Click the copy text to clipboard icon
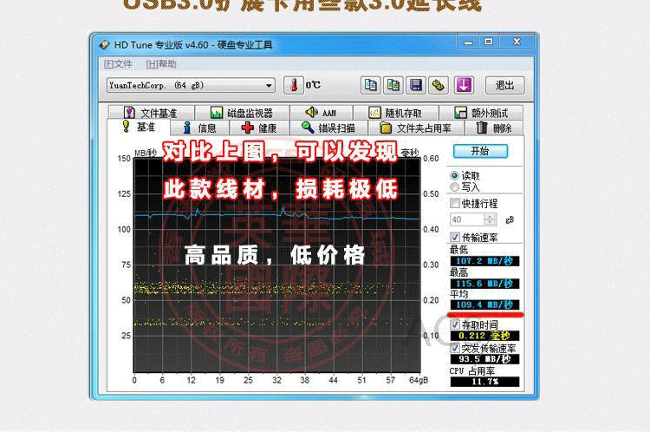Viewport: 650px width, 432px height. click(x=370, y=85)
